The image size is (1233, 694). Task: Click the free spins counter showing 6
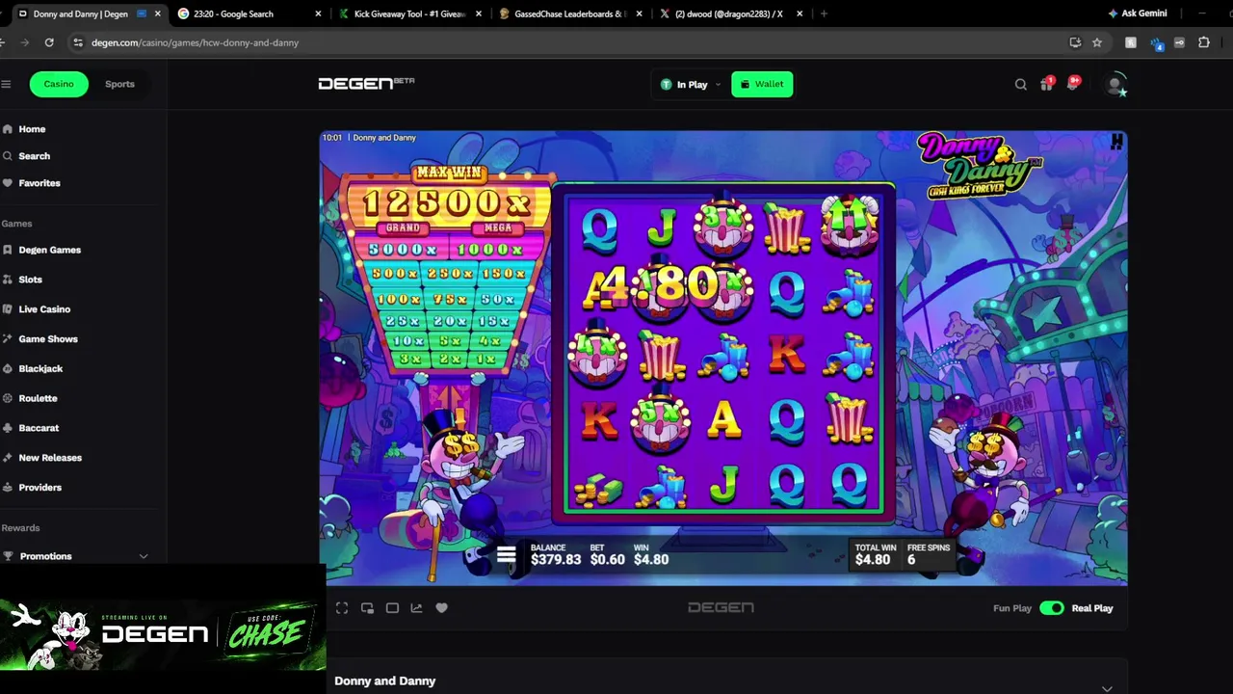tap(911, 560)
